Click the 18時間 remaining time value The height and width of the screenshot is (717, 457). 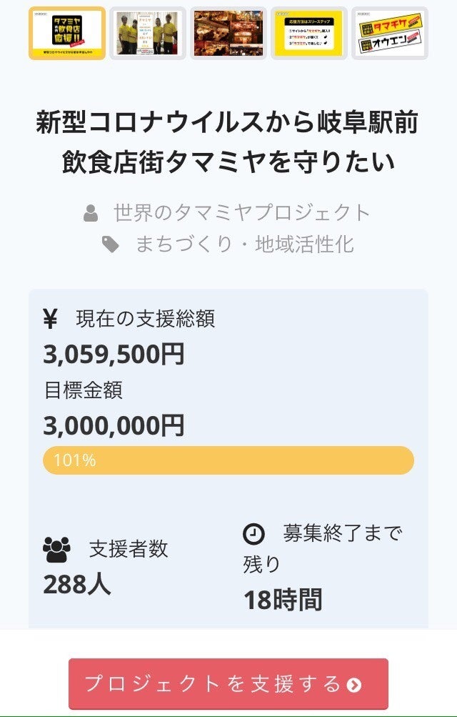click(283, 600)
